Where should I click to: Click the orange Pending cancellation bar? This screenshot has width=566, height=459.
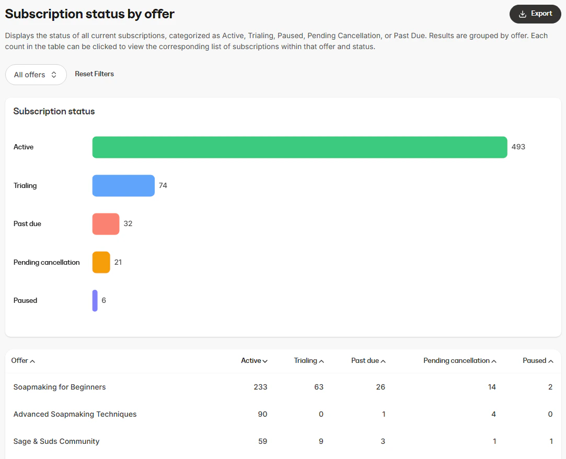click(x=101, y=262)
